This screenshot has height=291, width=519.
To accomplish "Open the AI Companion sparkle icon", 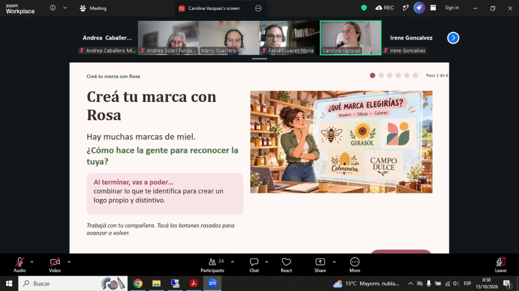I will click(419, 8).
